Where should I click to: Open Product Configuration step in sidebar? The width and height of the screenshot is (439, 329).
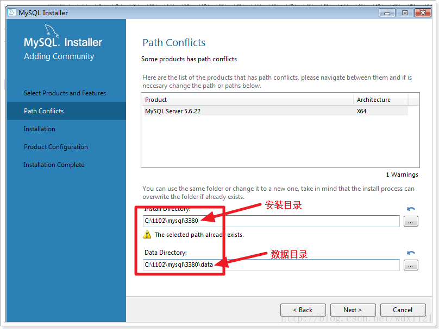(56, 147)
